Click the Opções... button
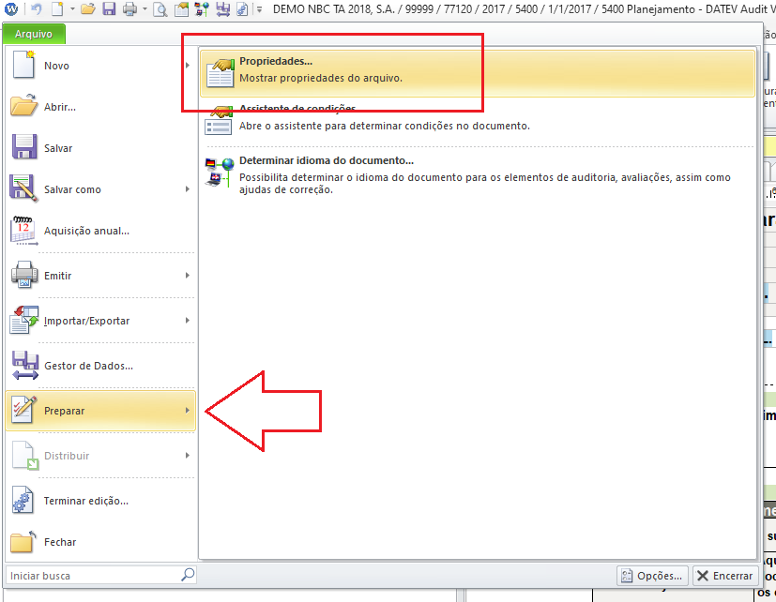The image size is (776, 602). [653, 576]
